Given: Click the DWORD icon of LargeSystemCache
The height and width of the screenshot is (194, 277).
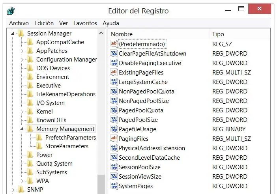Looking at the screenshot, I should (114, 82).
